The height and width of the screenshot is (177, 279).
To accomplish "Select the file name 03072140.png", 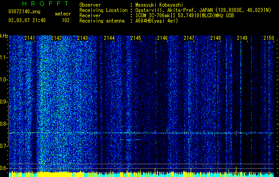I will coord(24,12).
